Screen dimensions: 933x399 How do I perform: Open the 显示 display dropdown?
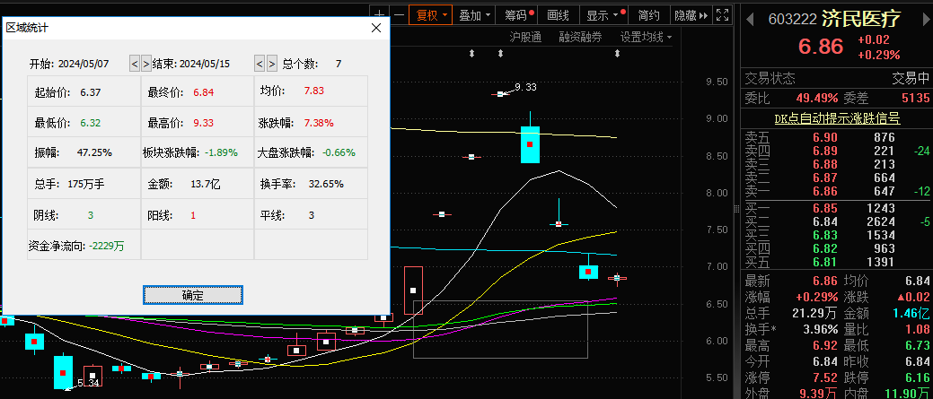[603, 14]
